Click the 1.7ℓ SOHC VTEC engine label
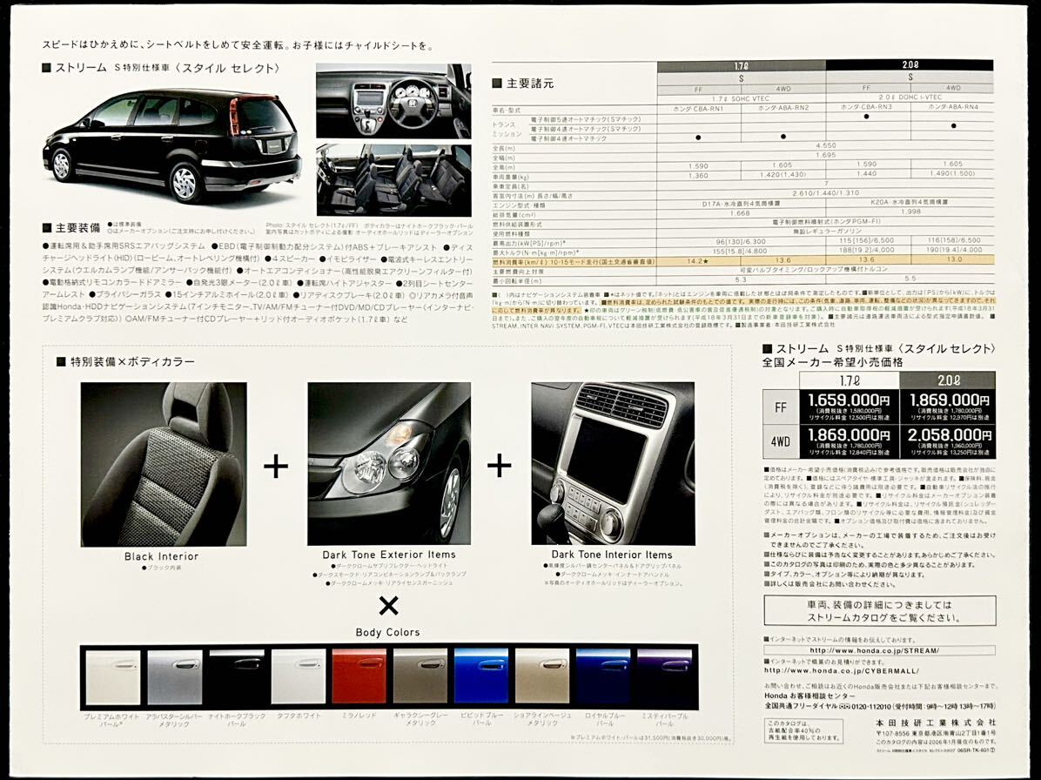Viewport: 1041px width, 780px height. tap(742, 98)
